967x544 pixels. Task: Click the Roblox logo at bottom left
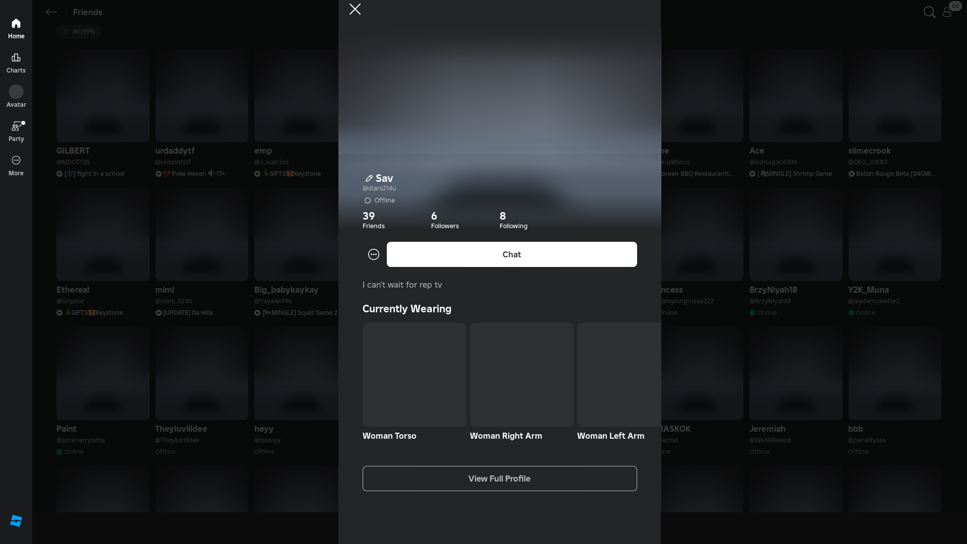tap(16, 521)
